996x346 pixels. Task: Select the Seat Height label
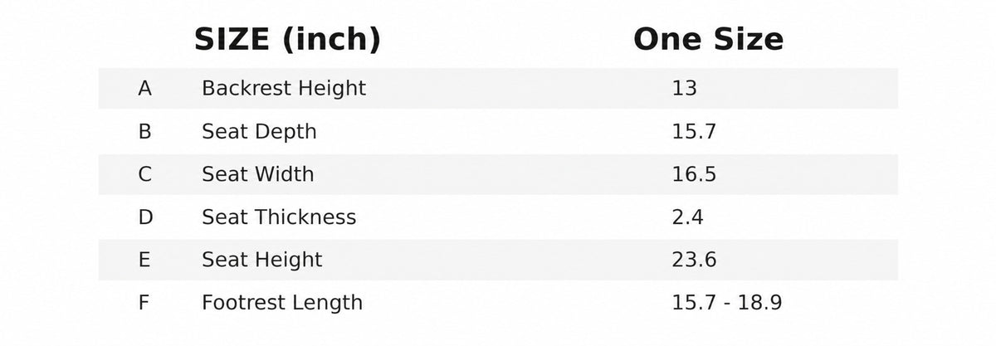pos(262,261)
